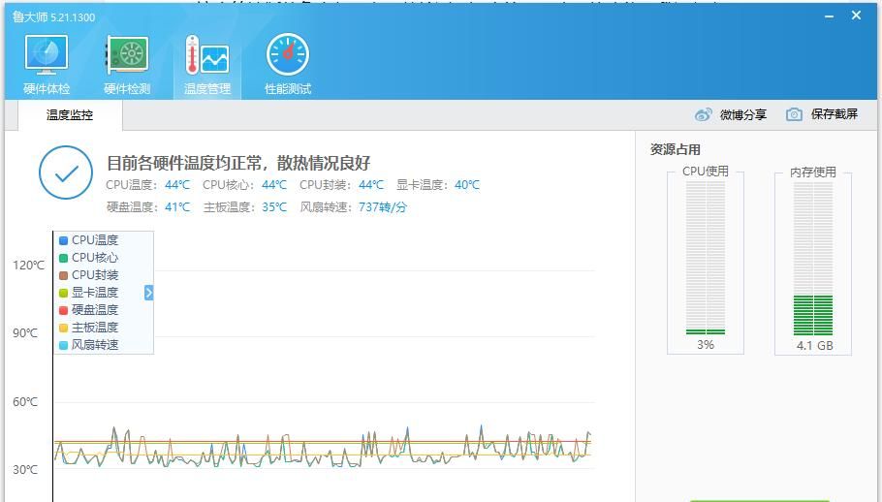
Task: Toggle CPU核心 green legend swatch
Action: point(64,258)
